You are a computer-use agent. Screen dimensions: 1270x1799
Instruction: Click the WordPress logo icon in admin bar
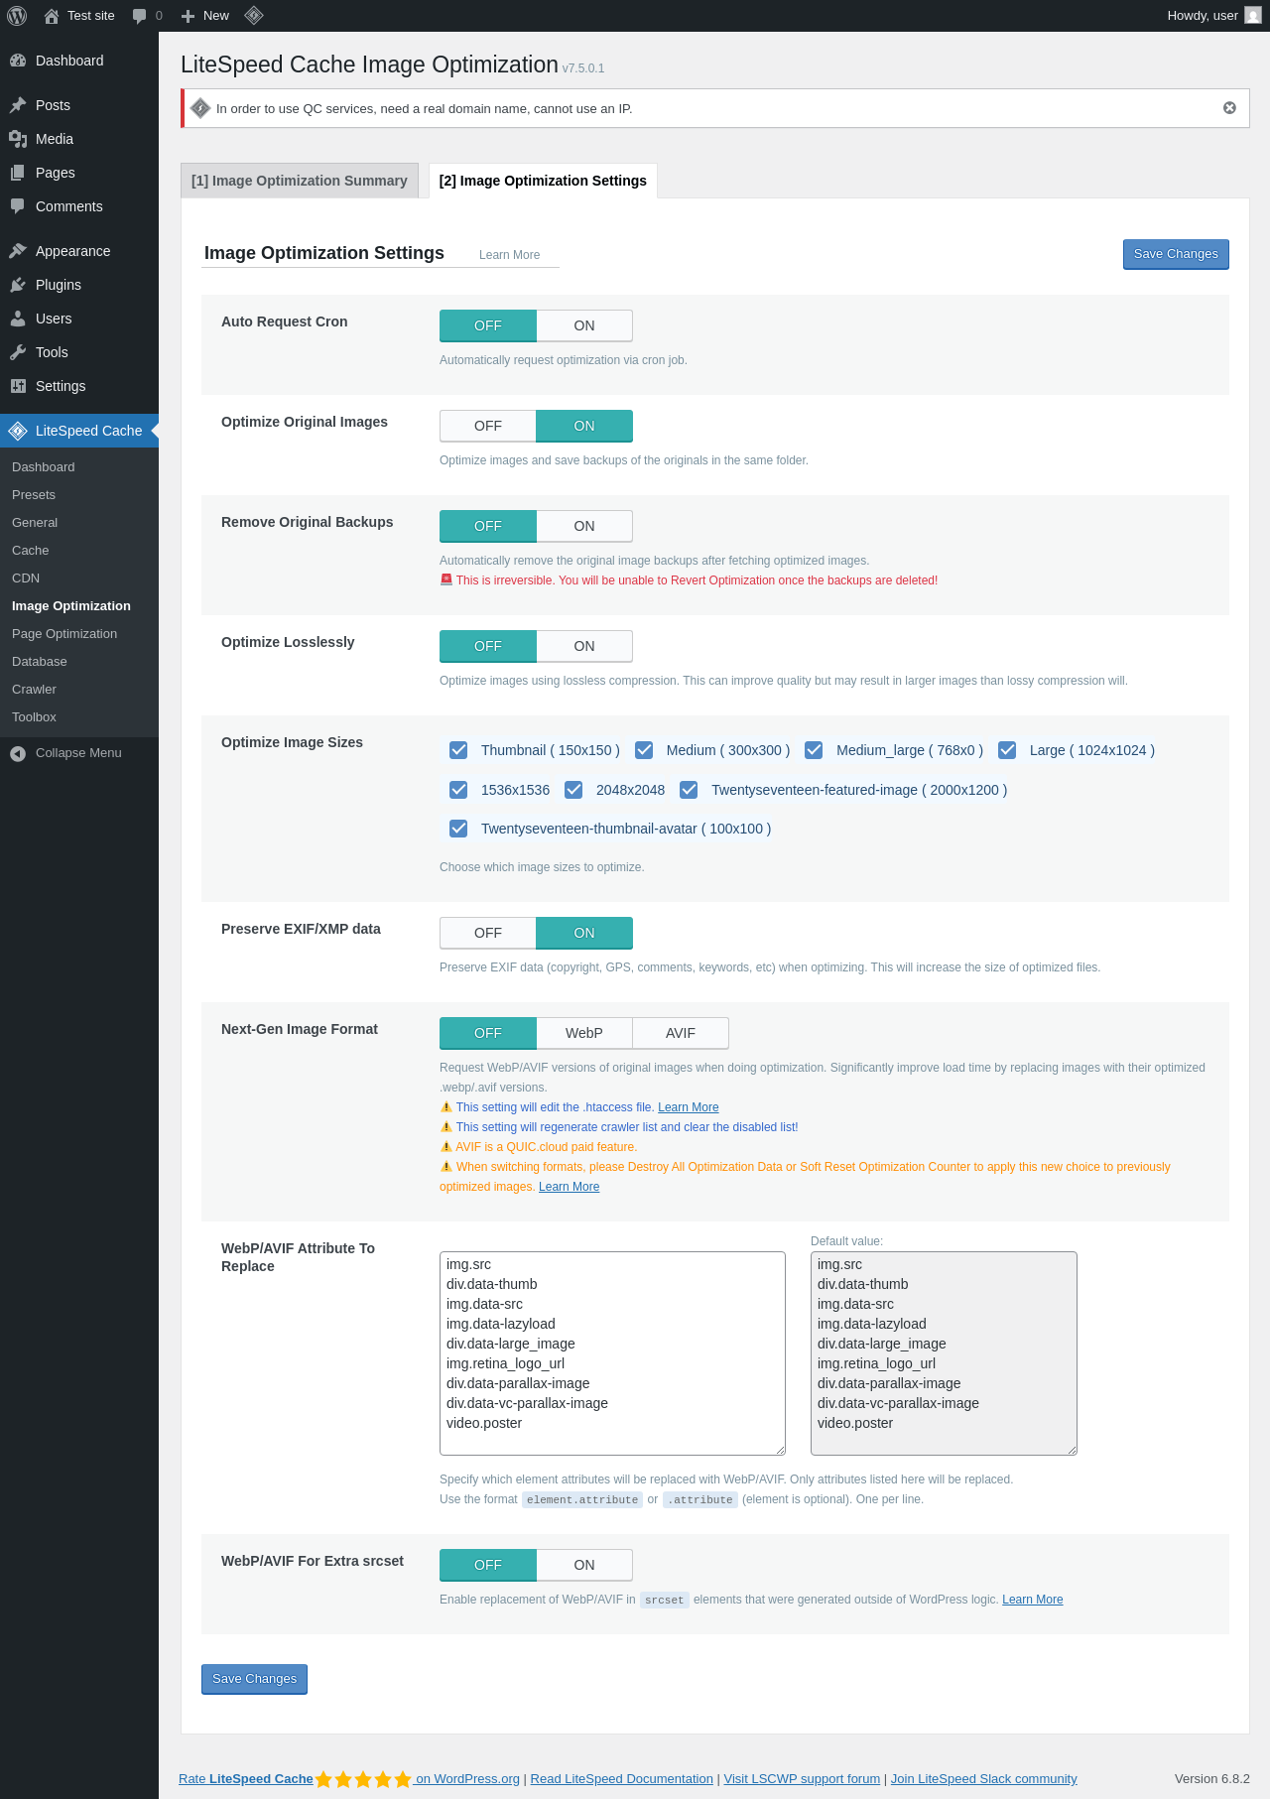(x=17, y=16)
